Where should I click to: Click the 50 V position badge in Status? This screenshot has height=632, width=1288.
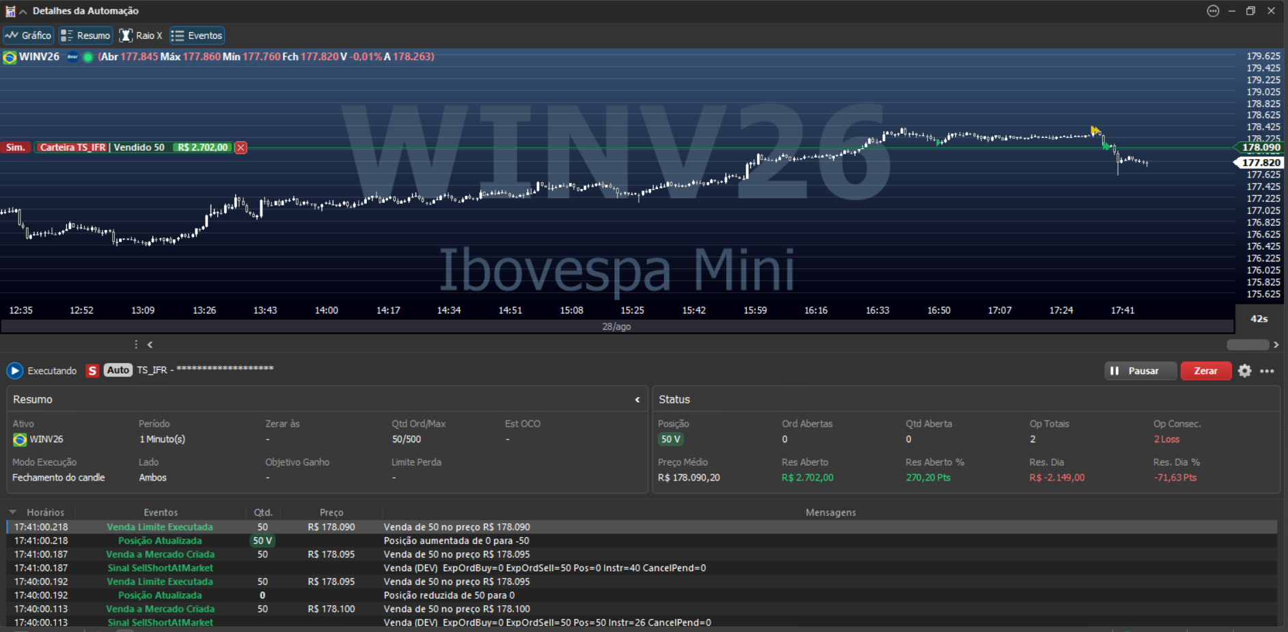click(670, 440)
